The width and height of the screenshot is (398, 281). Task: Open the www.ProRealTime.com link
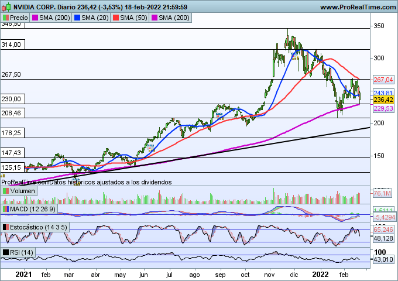(358, 7)
